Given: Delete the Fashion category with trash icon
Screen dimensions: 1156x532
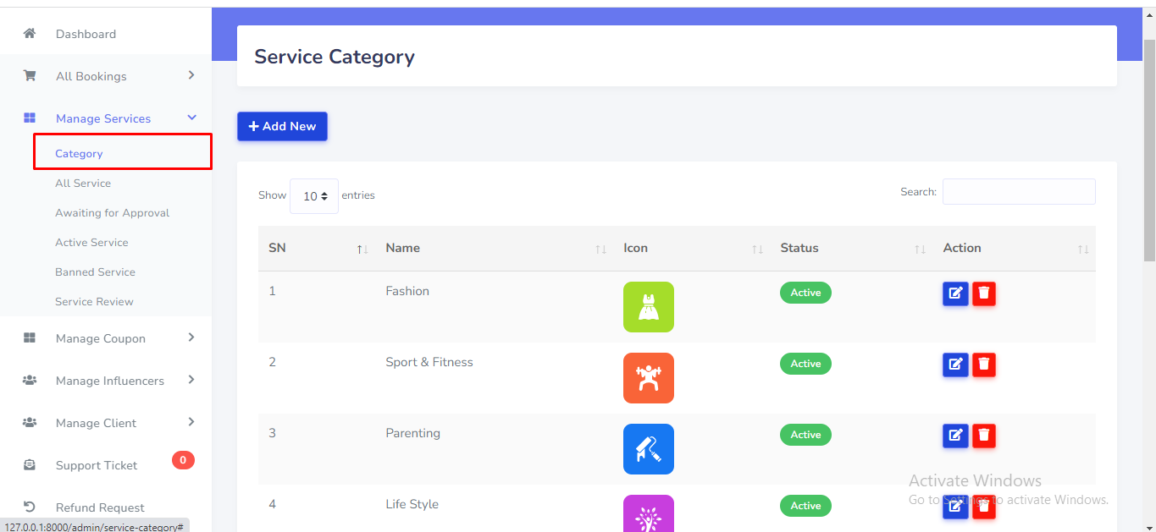Looking at the screenshot, I should tap(984, 293).
